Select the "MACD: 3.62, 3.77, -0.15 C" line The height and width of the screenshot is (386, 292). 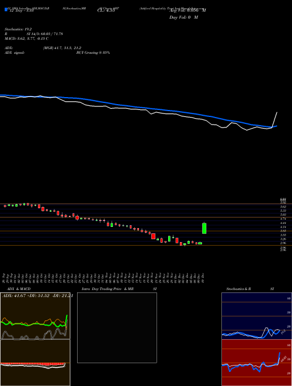pos(26,39)
